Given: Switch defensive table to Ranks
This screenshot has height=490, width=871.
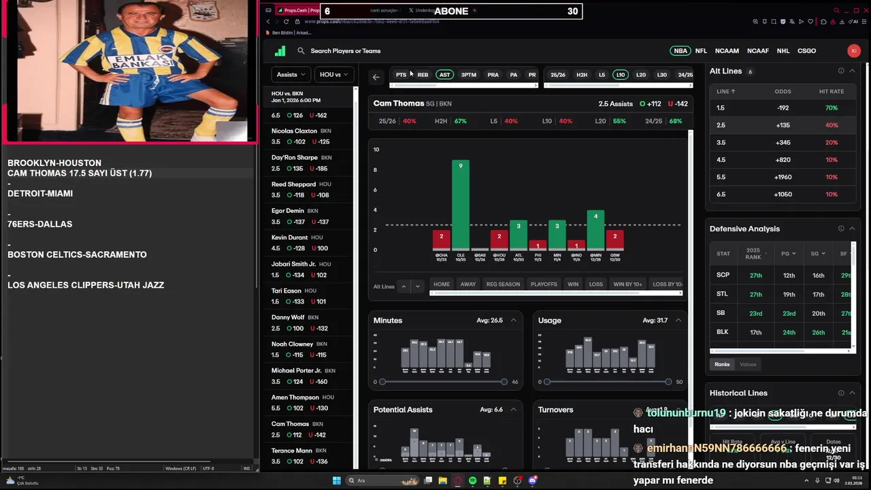Looking at the screenshot, I should click(722, 364).
